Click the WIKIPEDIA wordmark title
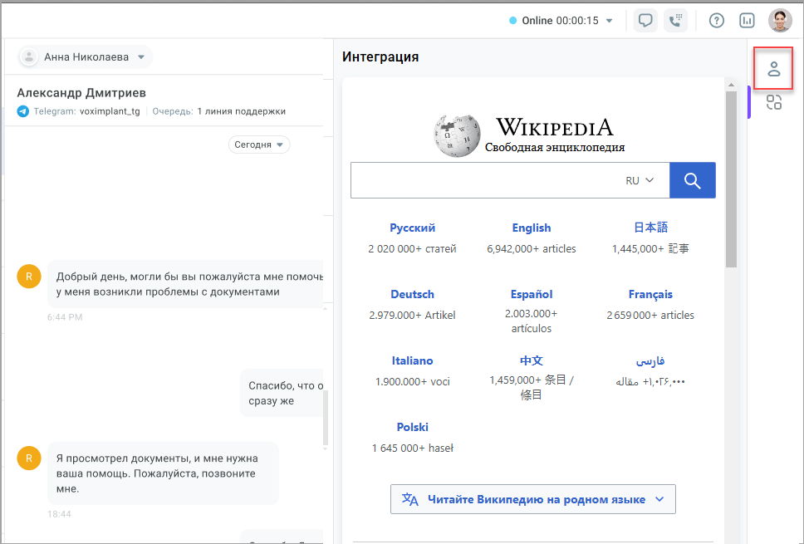Screen dimensions: 804x544 tap(554, 127)
